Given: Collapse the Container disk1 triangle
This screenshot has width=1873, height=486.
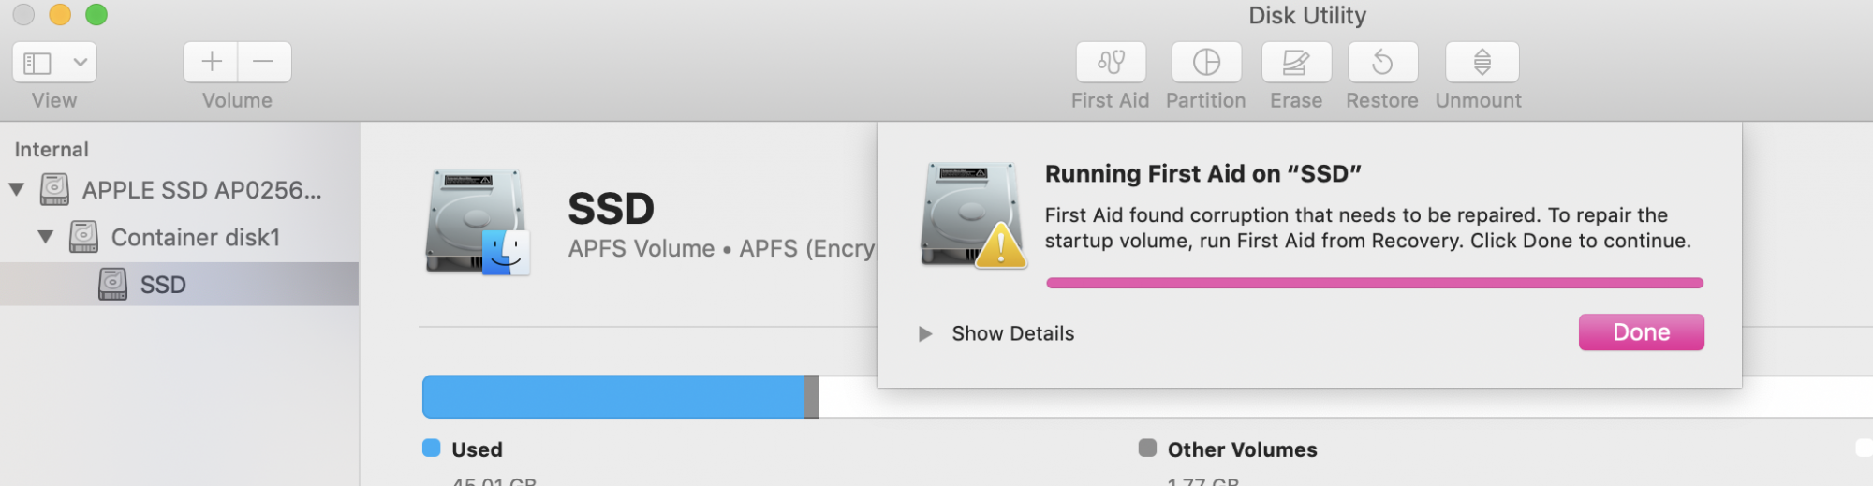Looking at the screenshot, I should tap(46, 237).
